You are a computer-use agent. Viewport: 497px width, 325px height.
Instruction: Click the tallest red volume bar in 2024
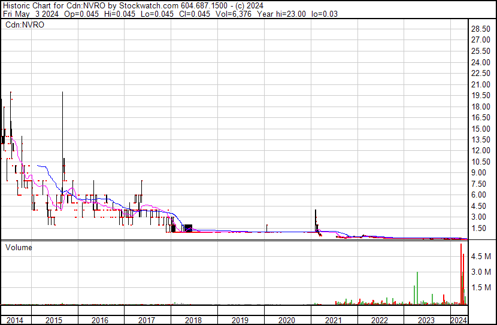(x=461, y=275)
